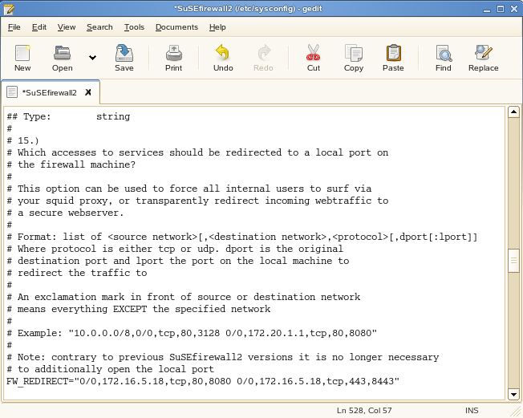Open the Help menu
Image resolution: width=523 pixels, height=418 pixels.
click(x=217, y=27)
